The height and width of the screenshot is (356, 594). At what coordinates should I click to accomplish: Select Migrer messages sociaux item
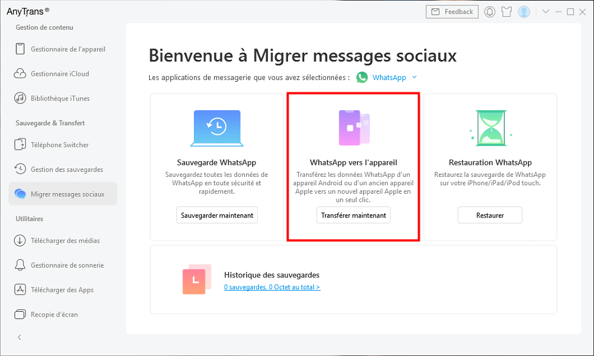63,194
